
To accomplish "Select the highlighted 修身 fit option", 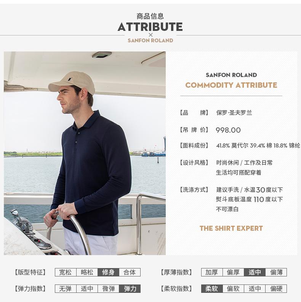I will coord(108,272).
